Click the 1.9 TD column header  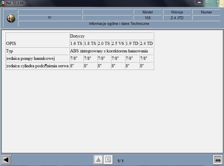pos(132,44)
